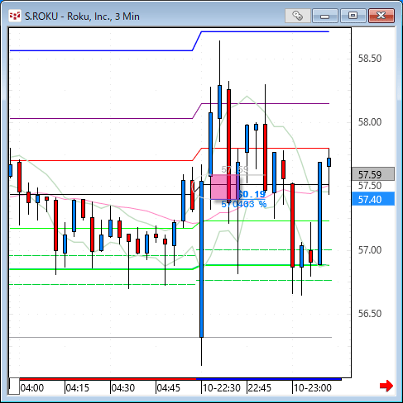Click the 04:15 time axis label
The image size is (403, 403).
click(78, 388)
